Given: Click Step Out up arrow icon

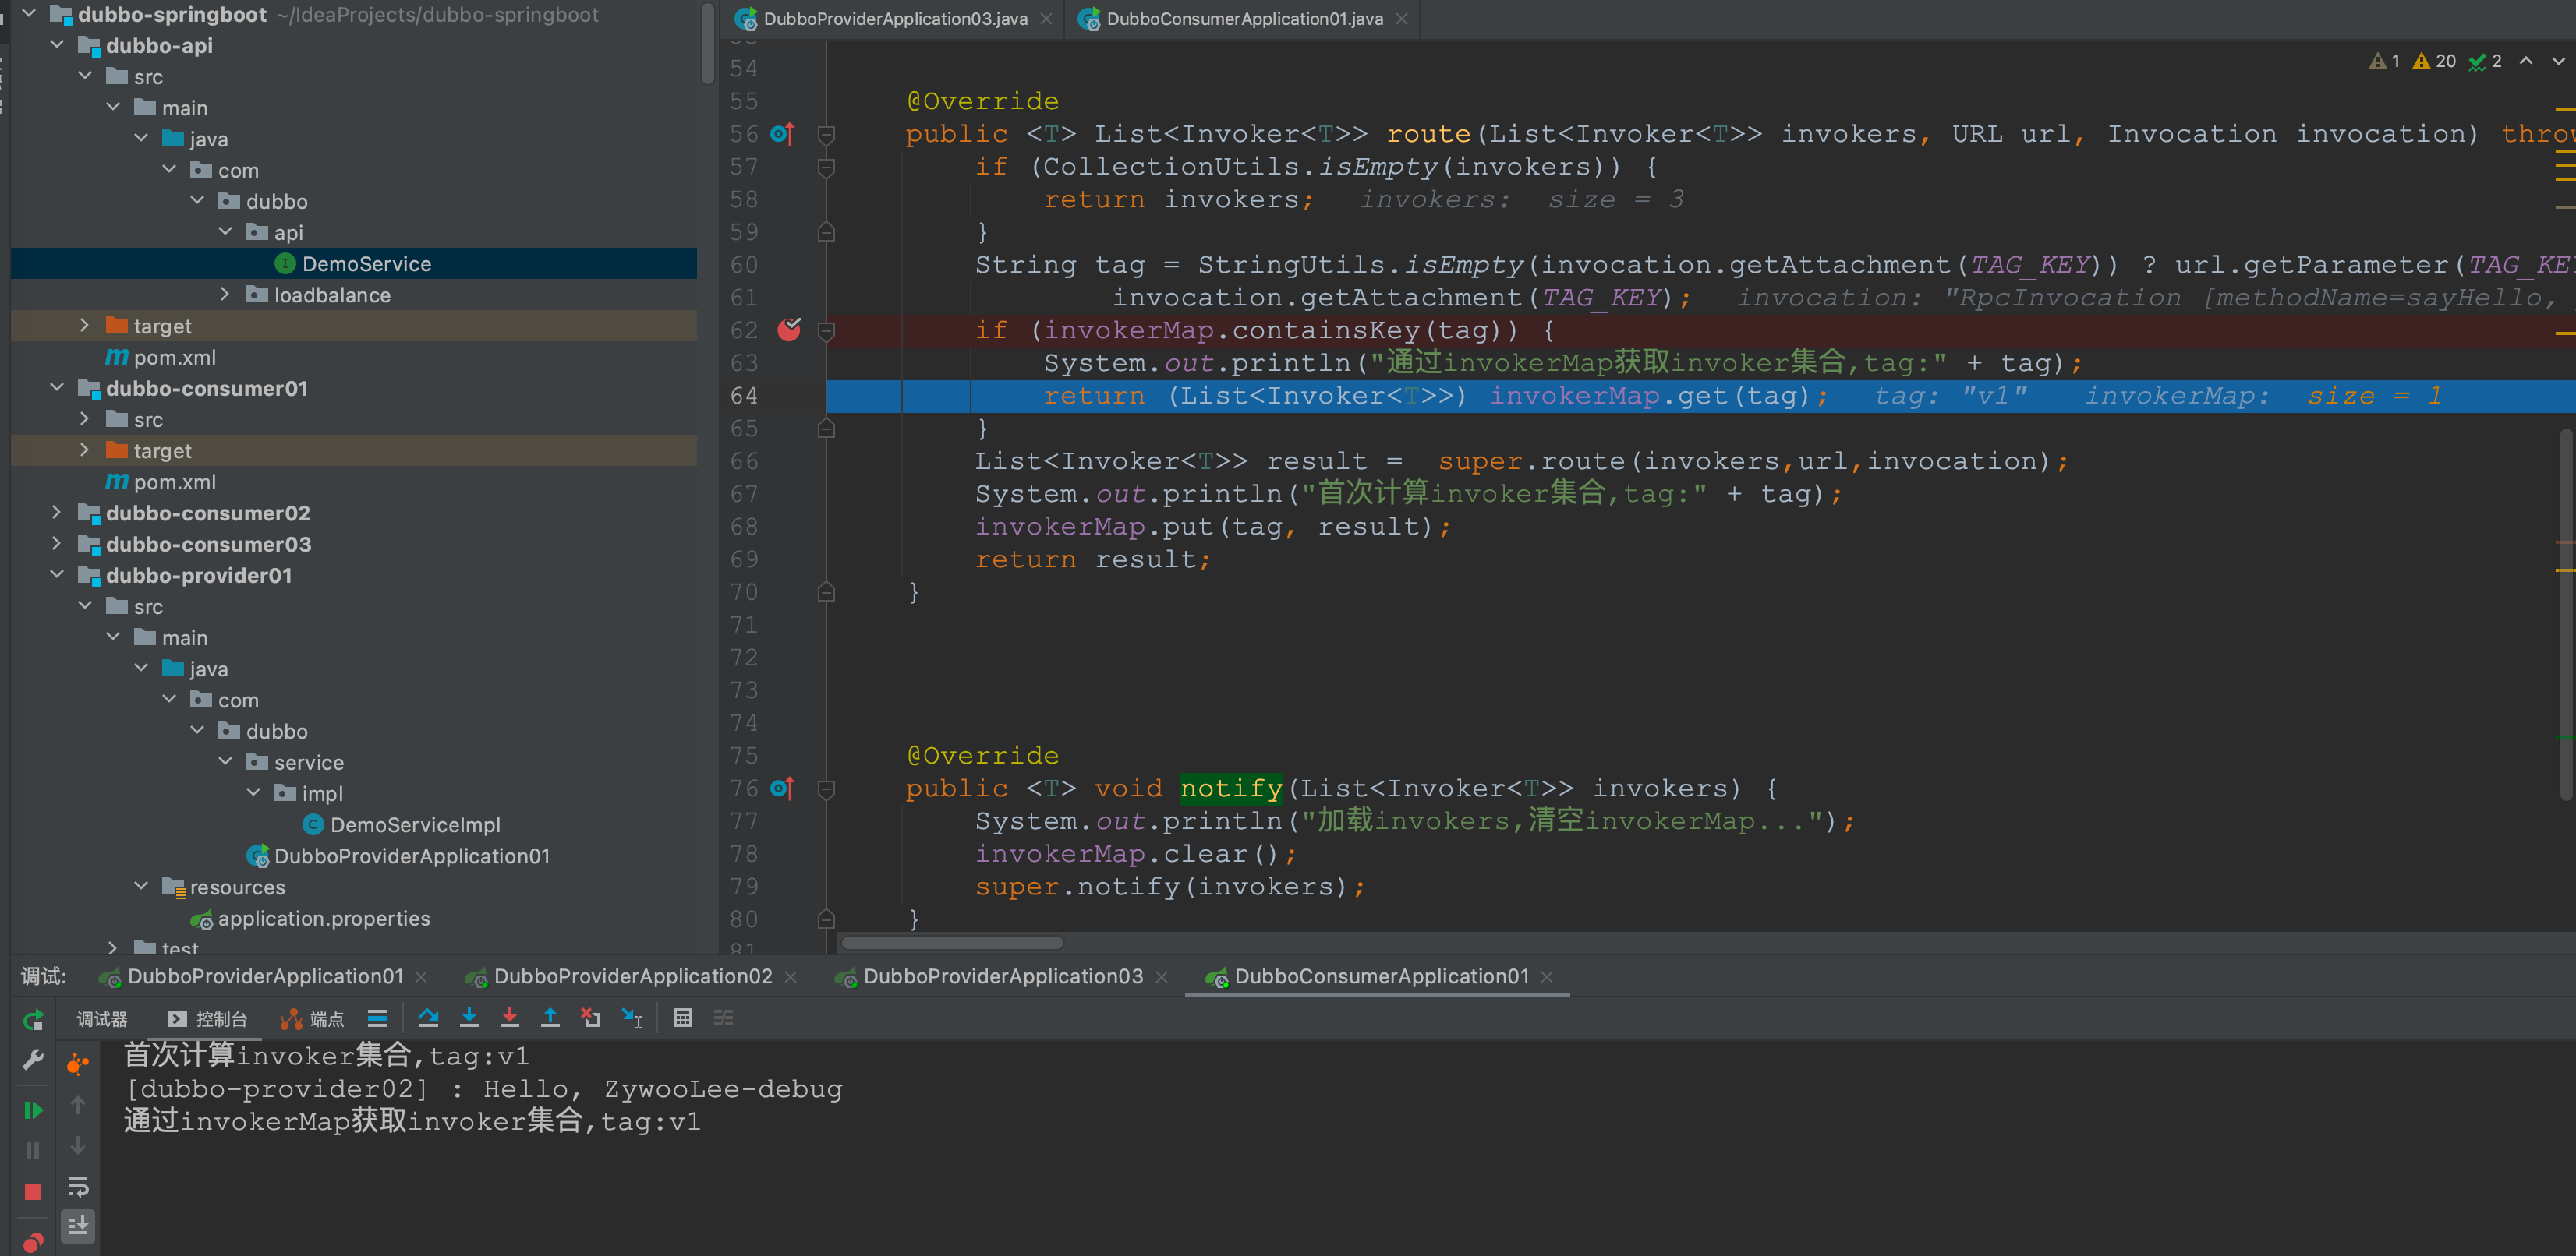Looking at the screenshot, I should [550, 1018].
